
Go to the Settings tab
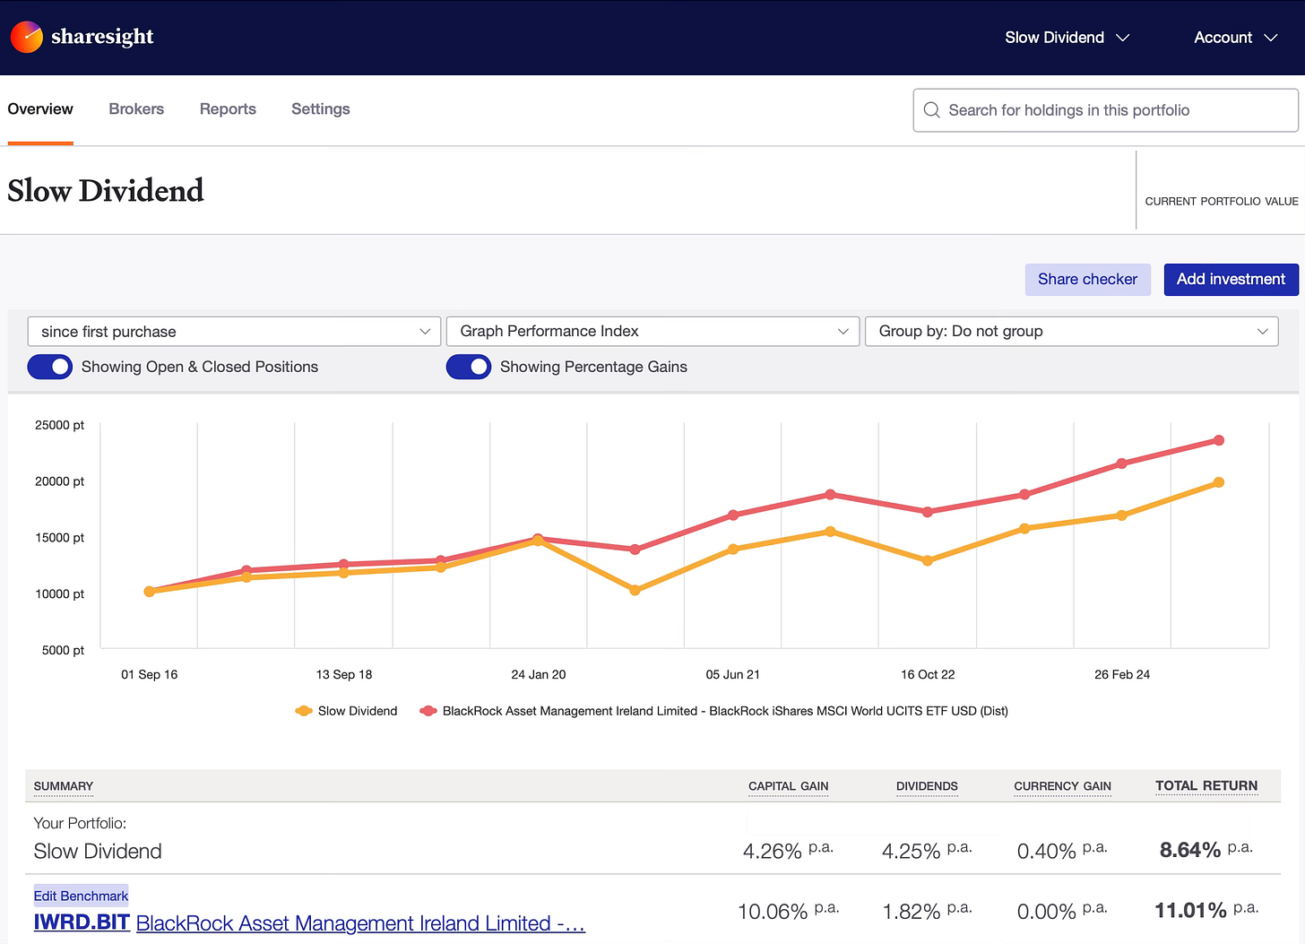[x=321, y=109]
